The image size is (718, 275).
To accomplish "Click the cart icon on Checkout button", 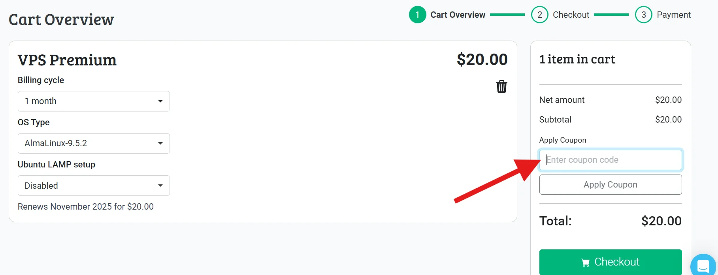I will pyautogui.click(x=586, y=262).
